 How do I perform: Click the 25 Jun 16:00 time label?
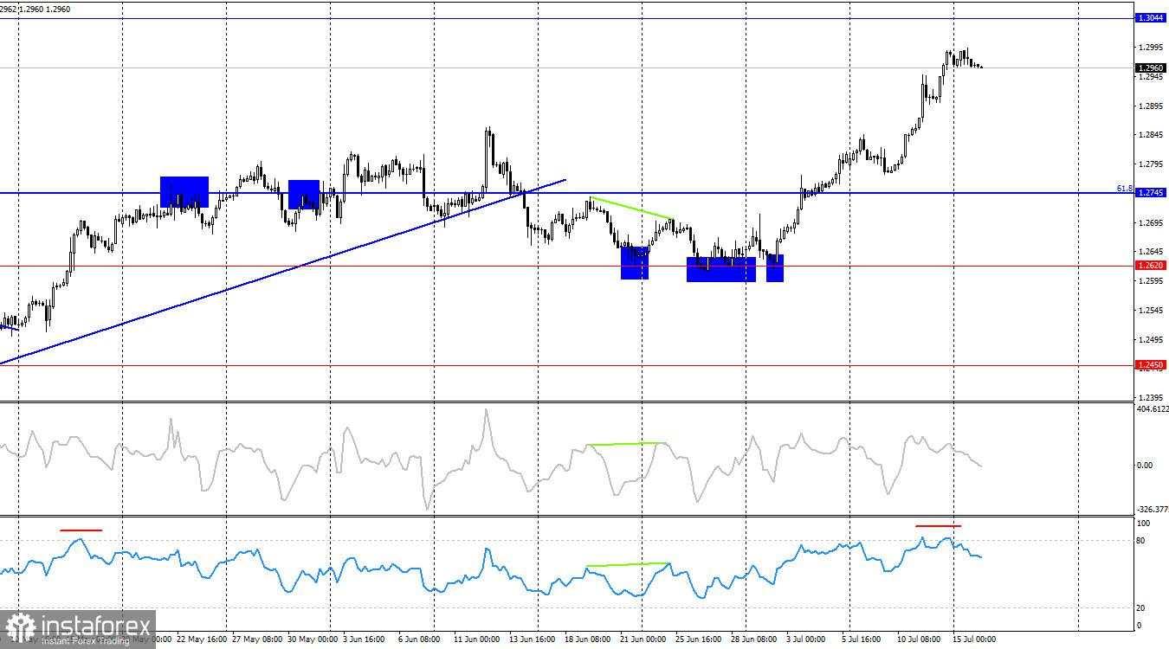pyautogui.click(x=700, y=640)
